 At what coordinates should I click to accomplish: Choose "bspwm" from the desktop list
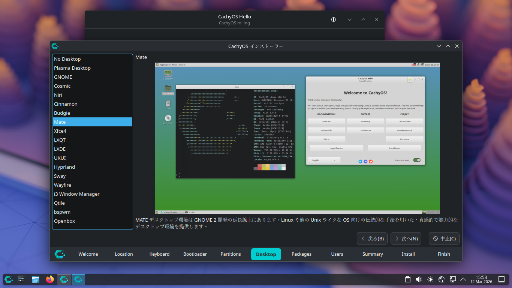coord(93,212)
